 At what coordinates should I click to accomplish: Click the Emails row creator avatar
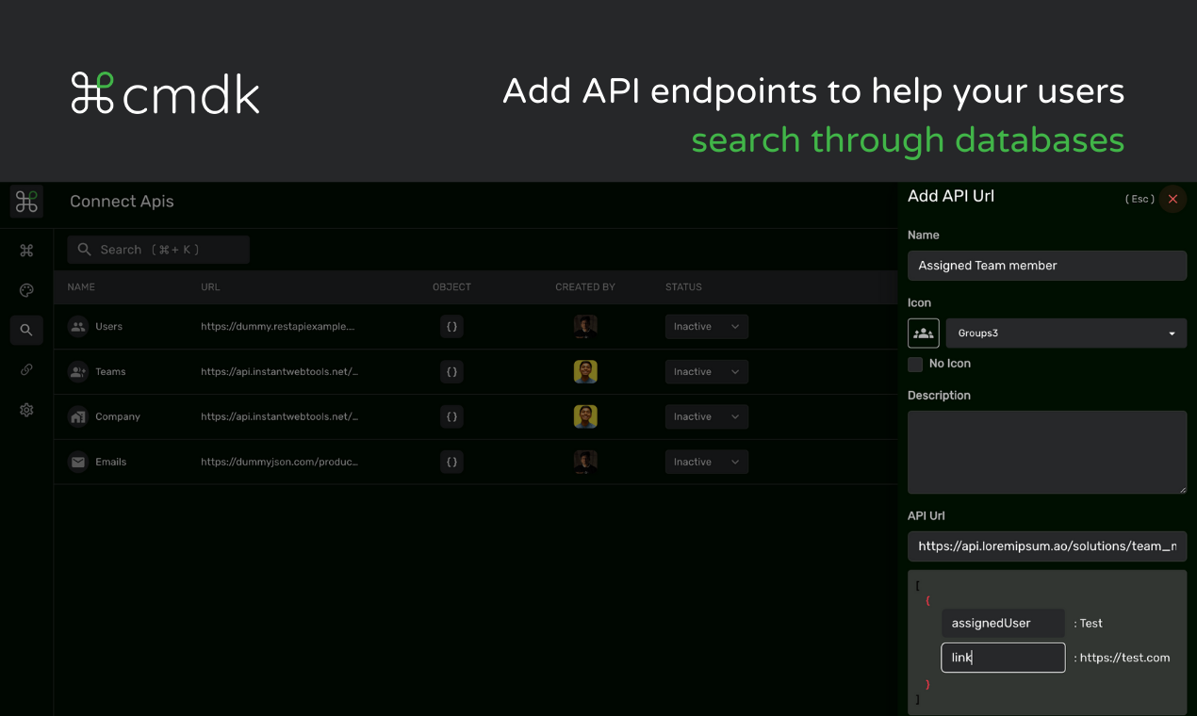(585, 462)
